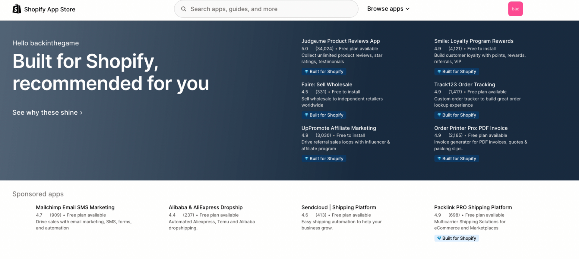Viewport: 579px width, 259px height.
Task: Open Alibaba & AliExpress Dropship sponsored app
Action: pos(205,207)
